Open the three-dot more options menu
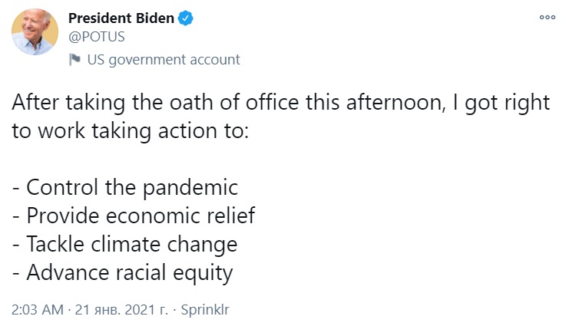Viewport: 566px width, 326px height. tap(547, 17)
